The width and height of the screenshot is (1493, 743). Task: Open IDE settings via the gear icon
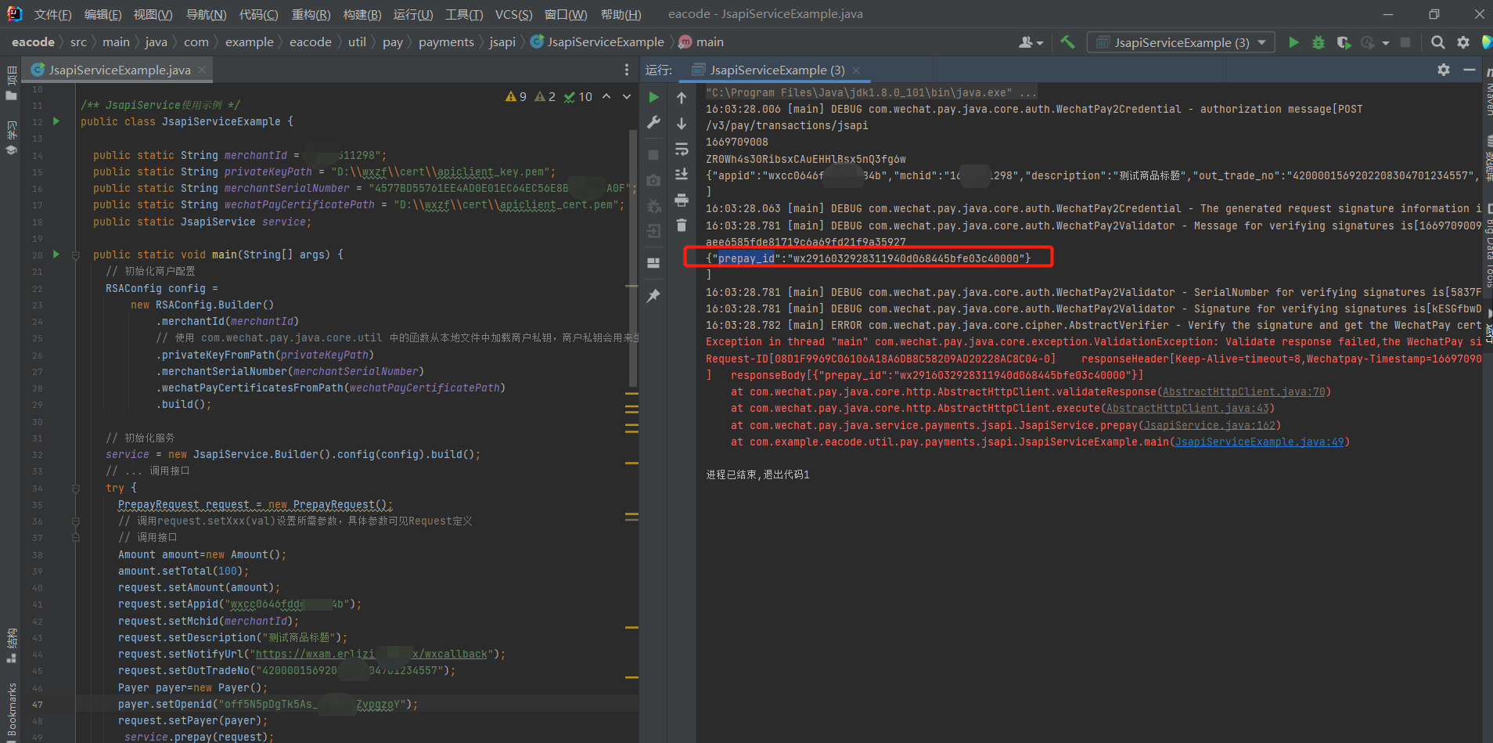click(1463, 42)
